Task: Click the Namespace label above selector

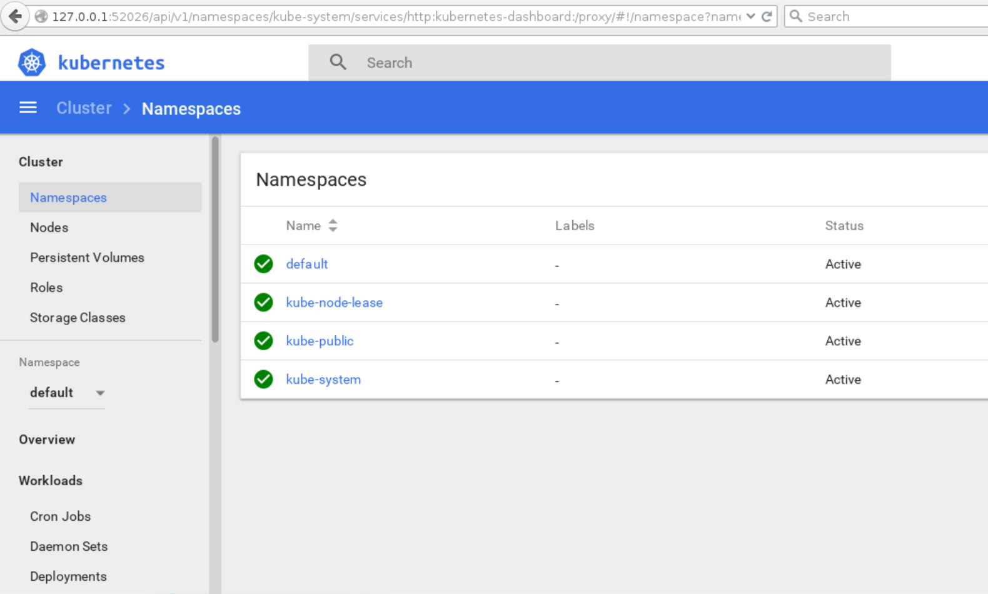Action: pos(49,363)
